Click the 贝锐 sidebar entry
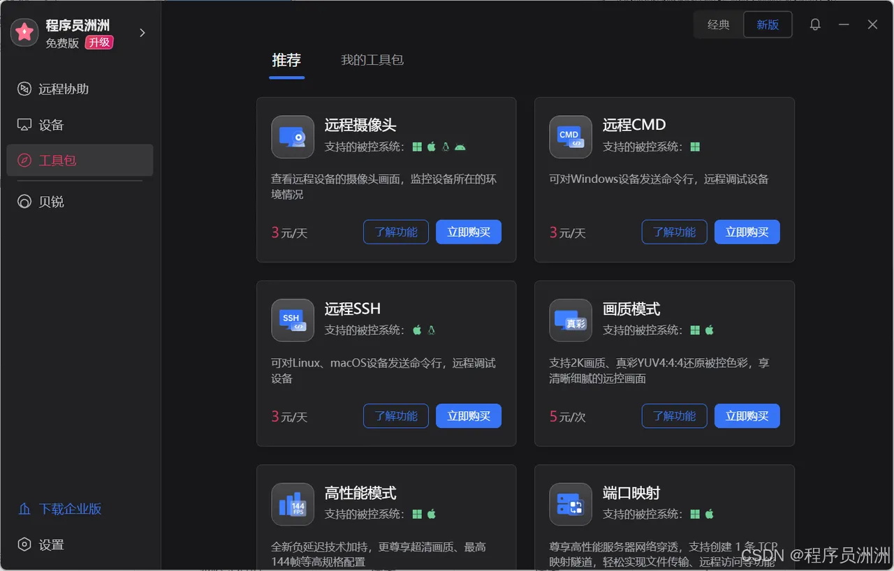 coord(44,201)
